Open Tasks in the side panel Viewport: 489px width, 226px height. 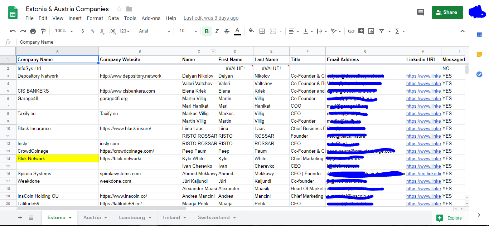479,74
